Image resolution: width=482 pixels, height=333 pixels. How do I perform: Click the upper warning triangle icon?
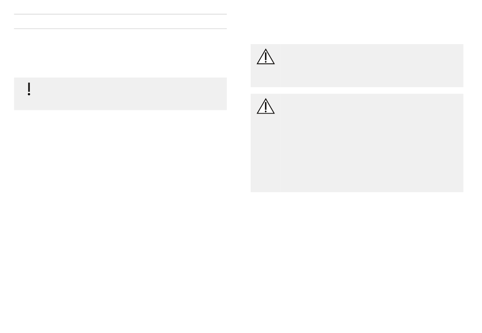(265, 57)
